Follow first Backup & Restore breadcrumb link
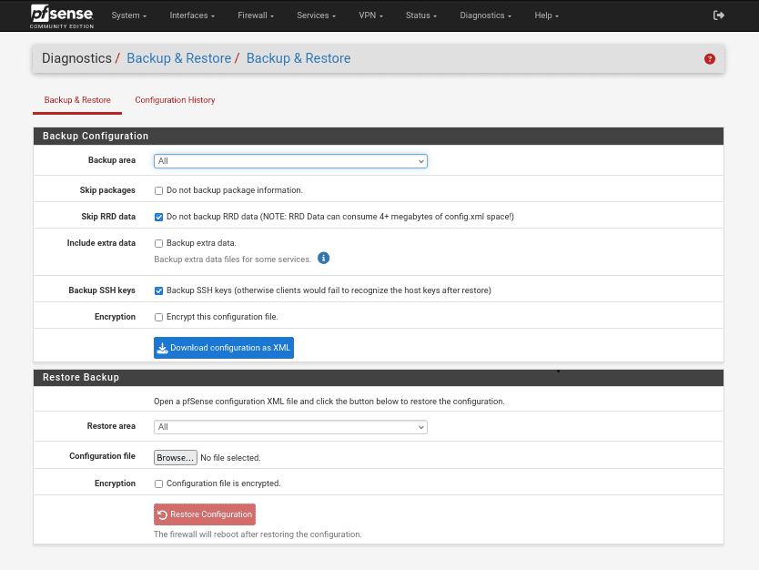759x570 pixels. click(178, 58)
